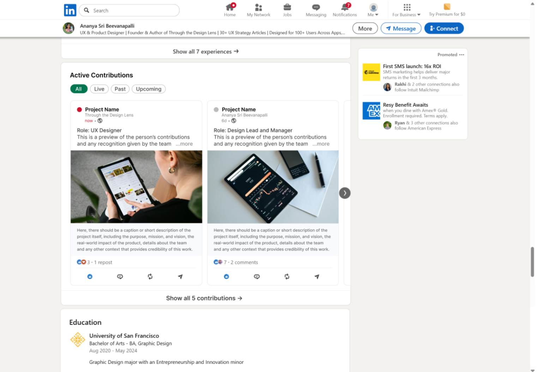This screenshot has width=537, height=372.
Task: Expand the Me profile dropdown
Action: (x=373, y=10)
